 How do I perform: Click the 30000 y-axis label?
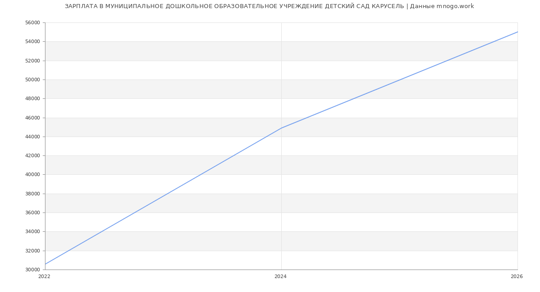(x=32, y=270)
